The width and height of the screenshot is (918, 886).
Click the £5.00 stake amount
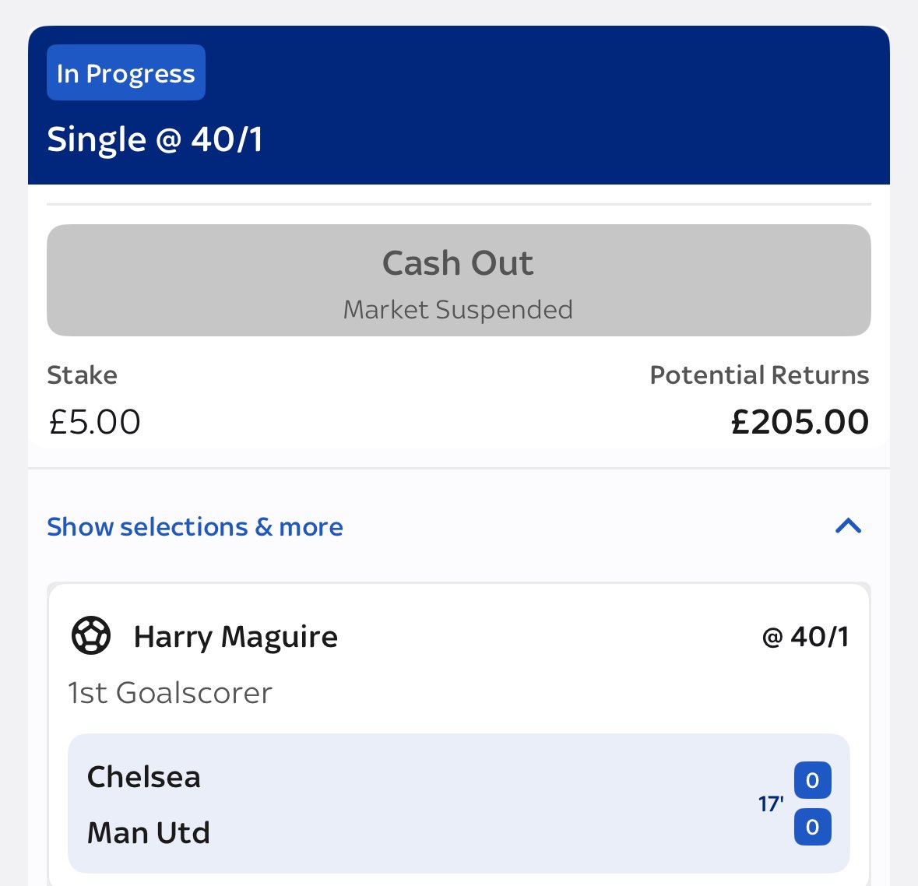point(94,422)
